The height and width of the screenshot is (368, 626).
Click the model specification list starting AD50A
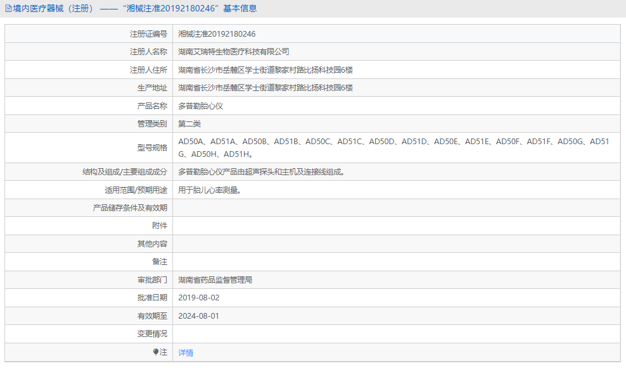click(393, 148)
